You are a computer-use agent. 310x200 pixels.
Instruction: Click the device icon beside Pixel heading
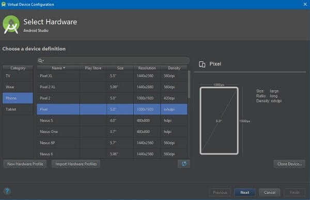coord(202,64)
